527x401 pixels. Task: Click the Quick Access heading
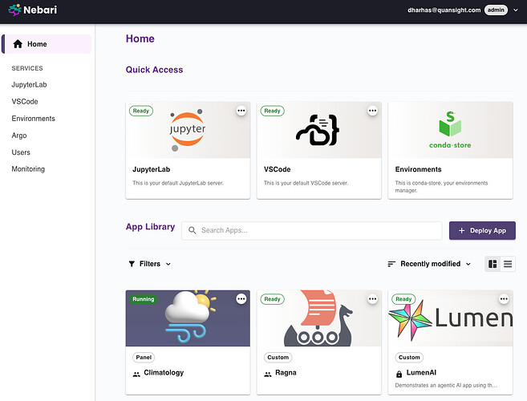(154, 70)
